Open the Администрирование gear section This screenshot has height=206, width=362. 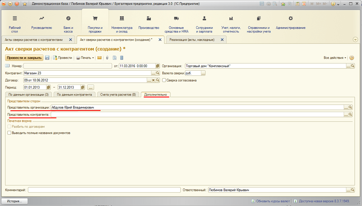(290, 22)
